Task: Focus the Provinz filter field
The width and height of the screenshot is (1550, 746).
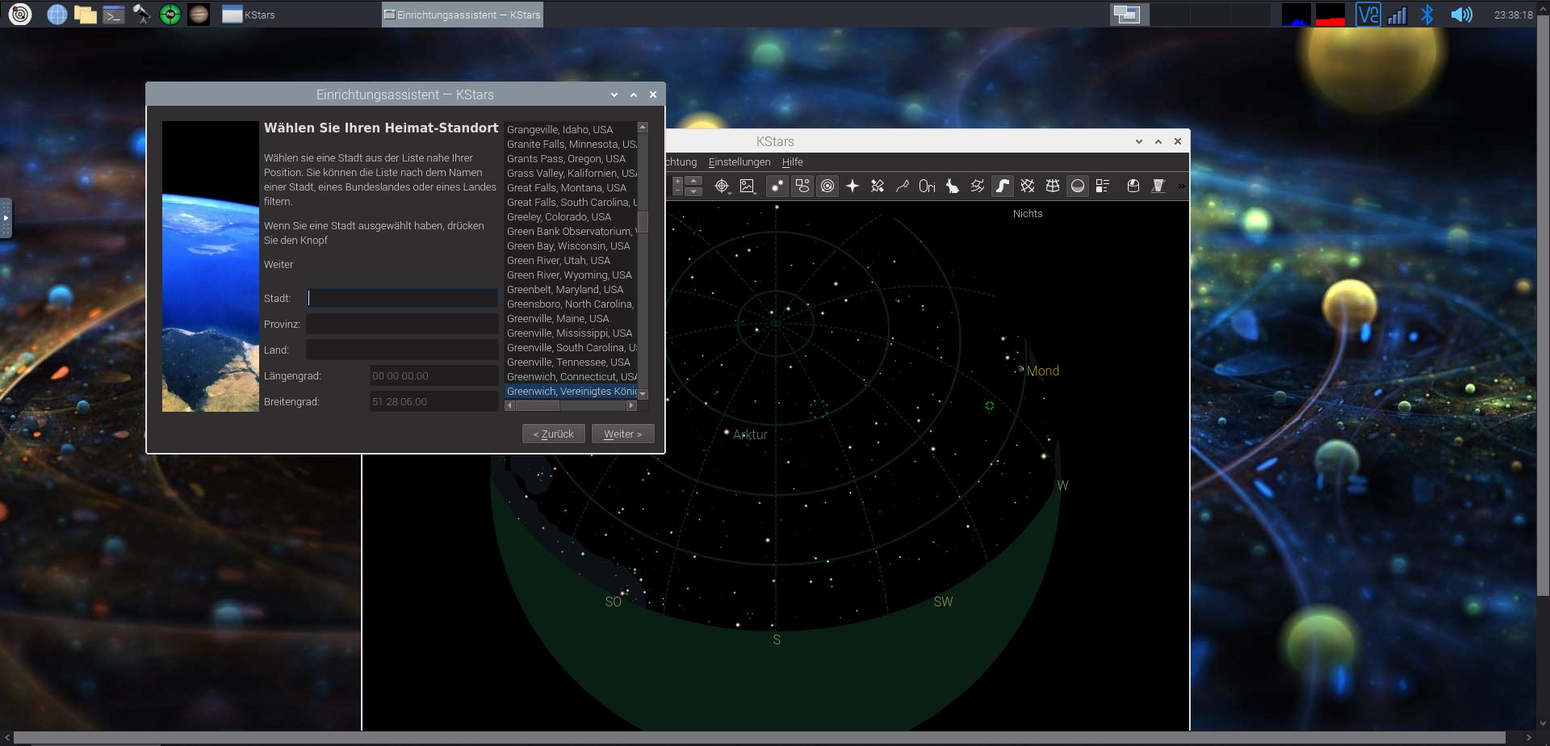Action: [x=402, y=324]
